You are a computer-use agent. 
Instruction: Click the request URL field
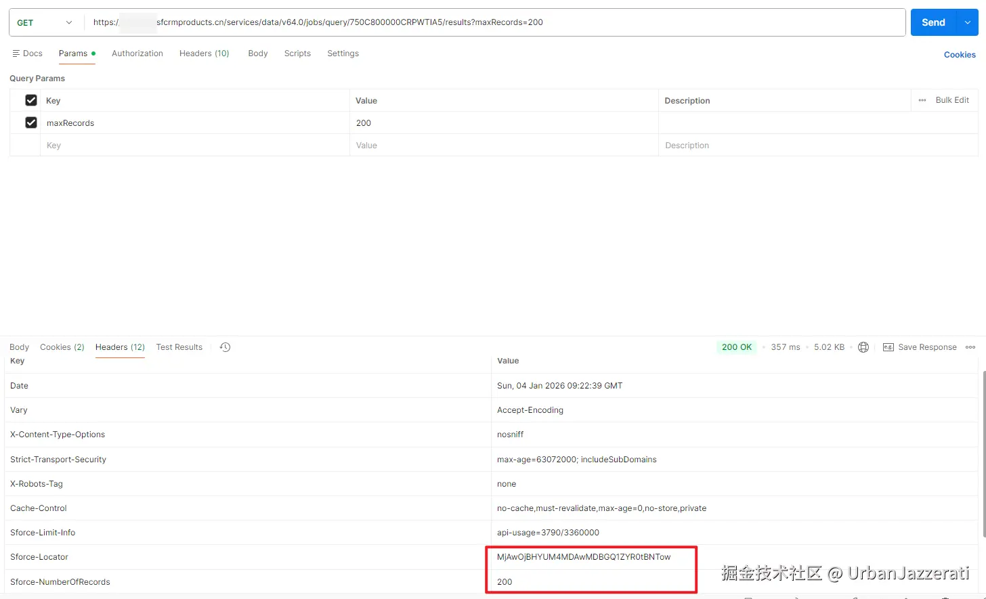(x=494, y=22)
